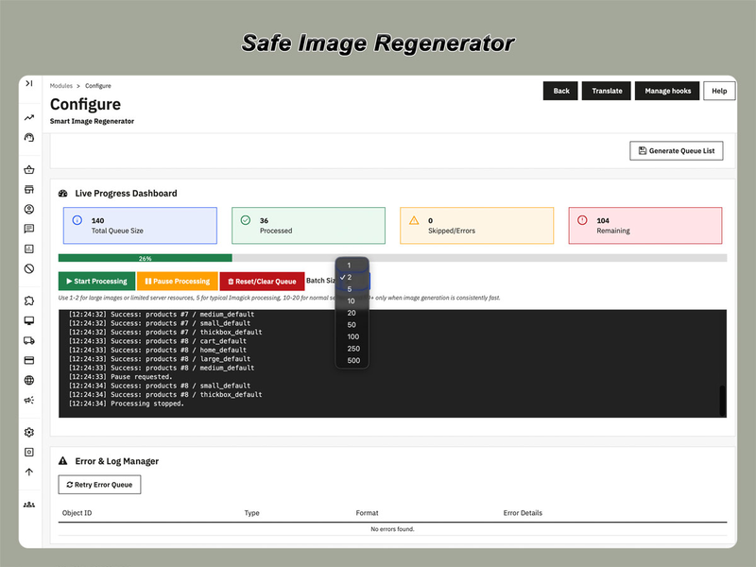
Task: Click Generate Queue List
Action: pos(676,151)
